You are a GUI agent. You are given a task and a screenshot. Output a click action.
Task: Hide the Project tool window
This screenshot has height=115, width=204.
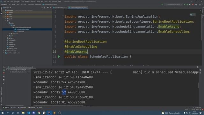51,8
